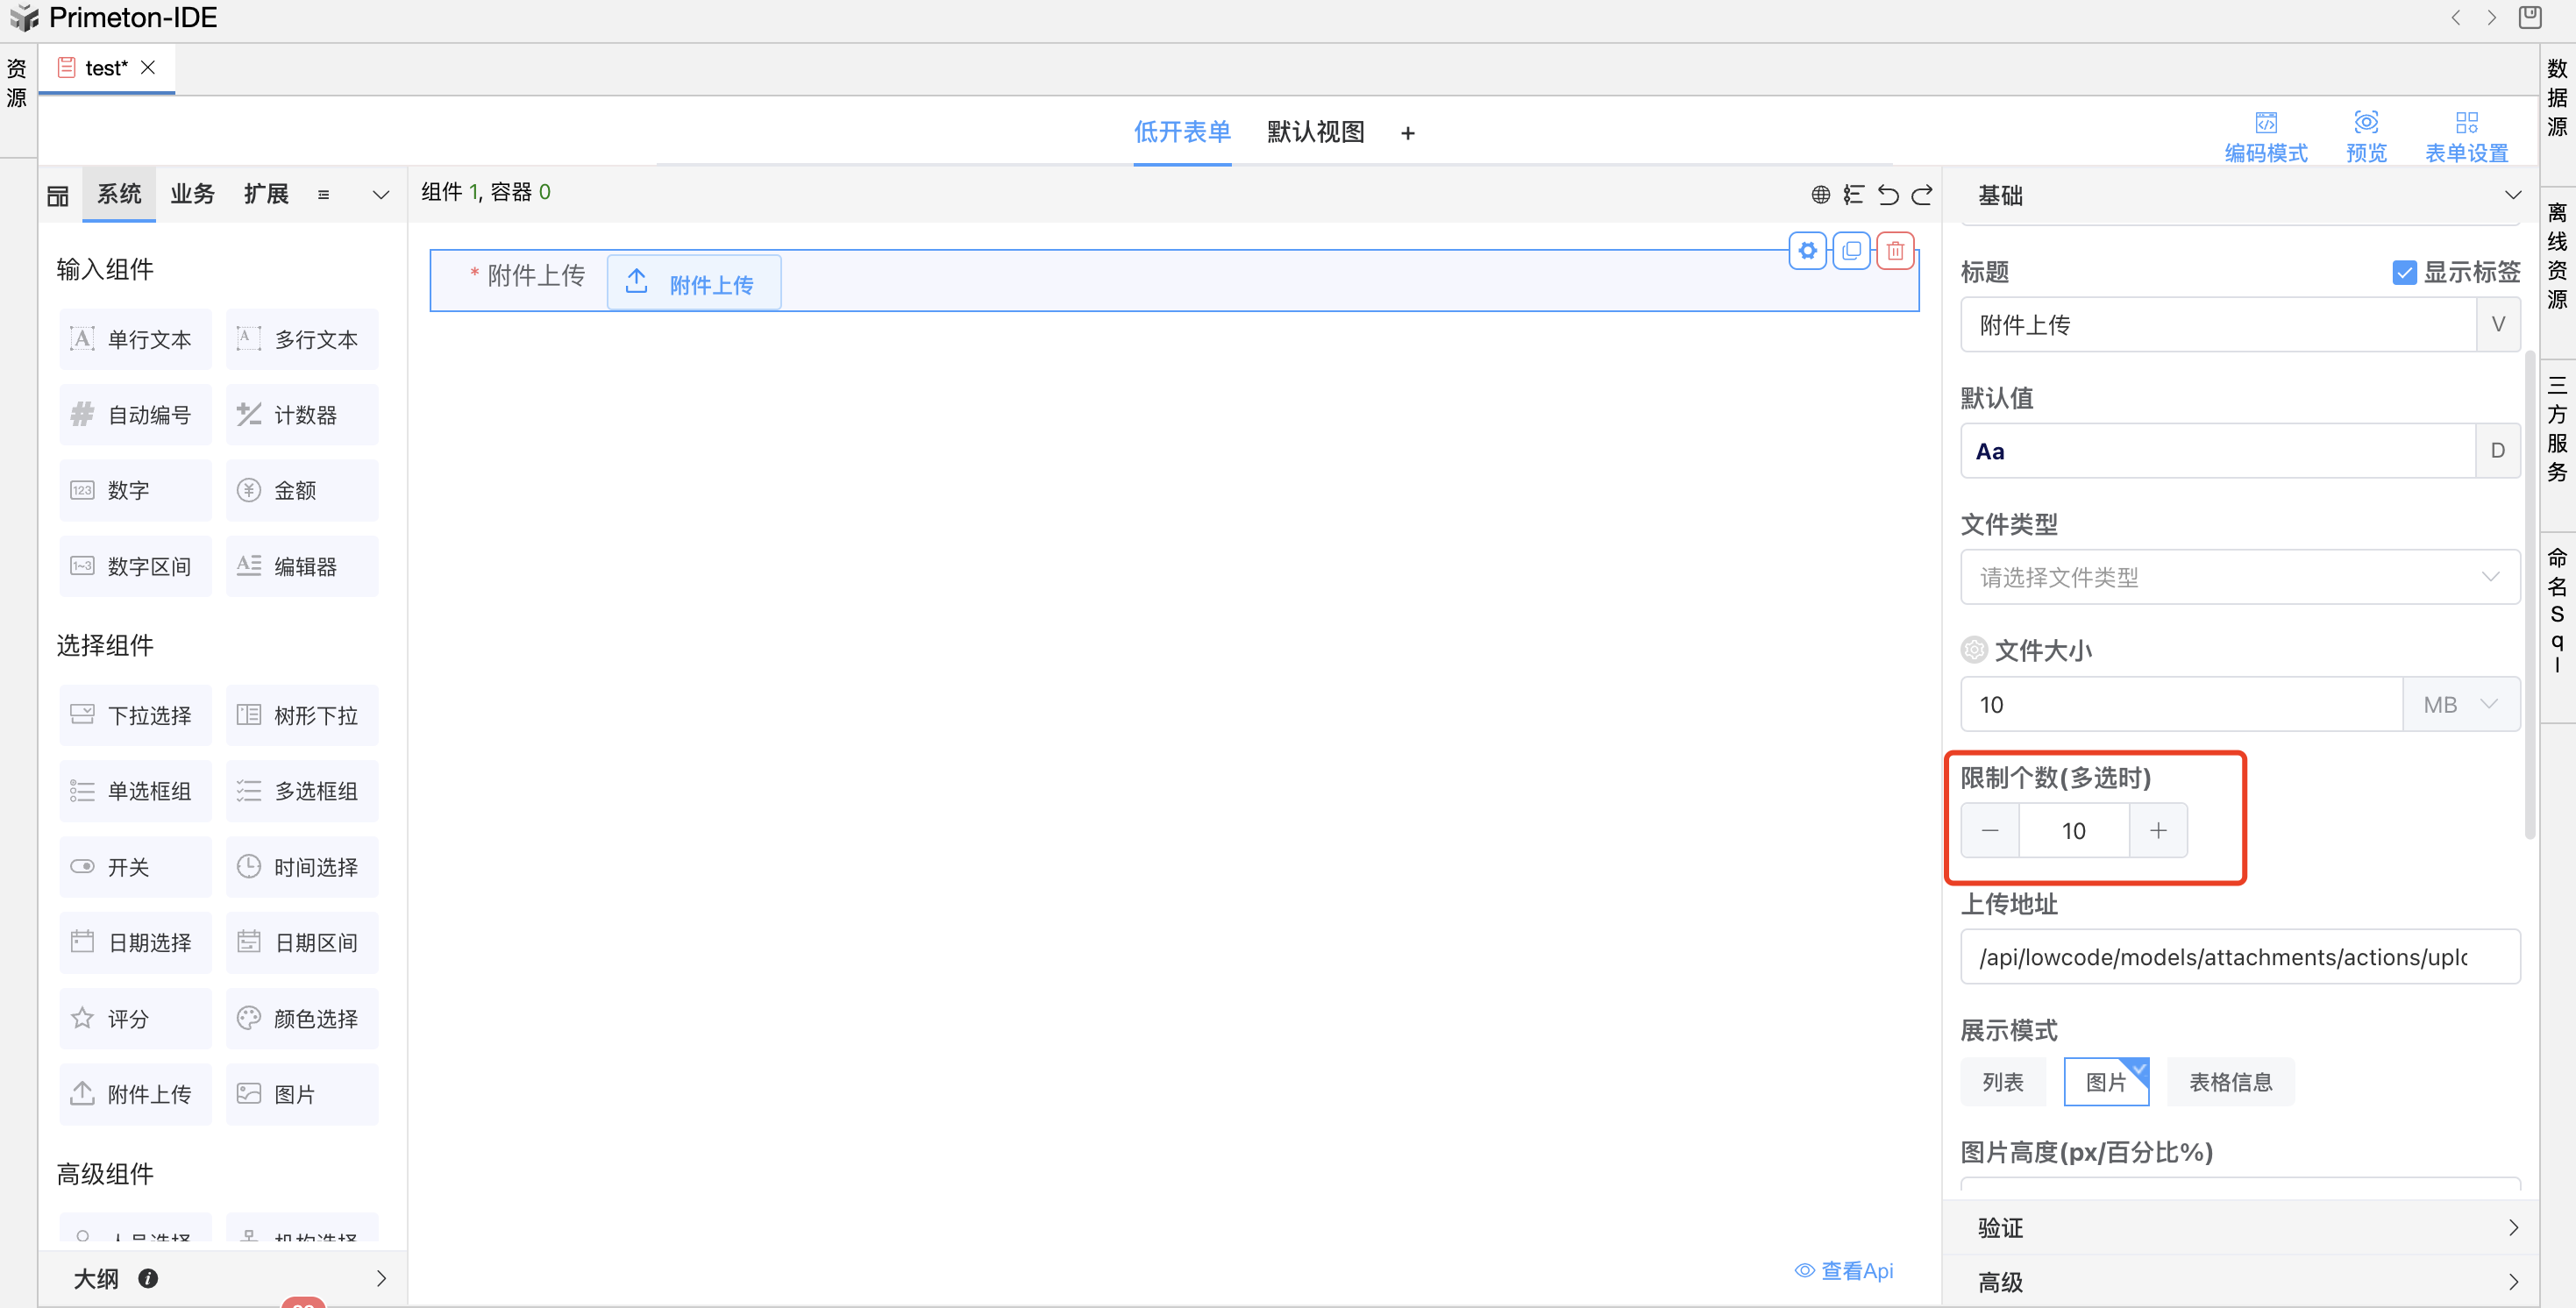The width and height of the screenshot is (2576, 1308).
Task: Uncheck the 显示标签 checkbox
Action: [2404, 272]
